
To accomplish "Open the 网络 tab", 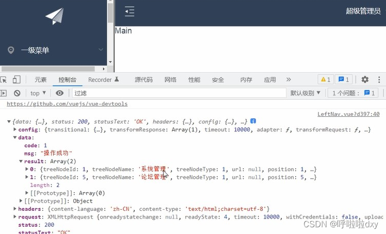I will point(170,80).
